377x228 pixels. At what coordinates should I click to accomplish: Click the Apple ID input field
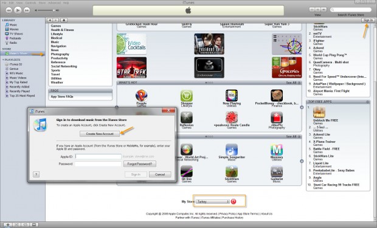point(99,157)
